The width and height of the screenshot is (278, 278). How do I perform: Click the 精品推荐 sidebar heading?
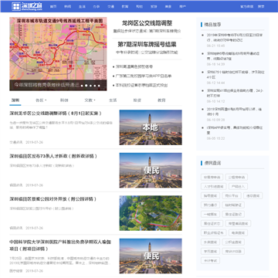pos(212,25)
